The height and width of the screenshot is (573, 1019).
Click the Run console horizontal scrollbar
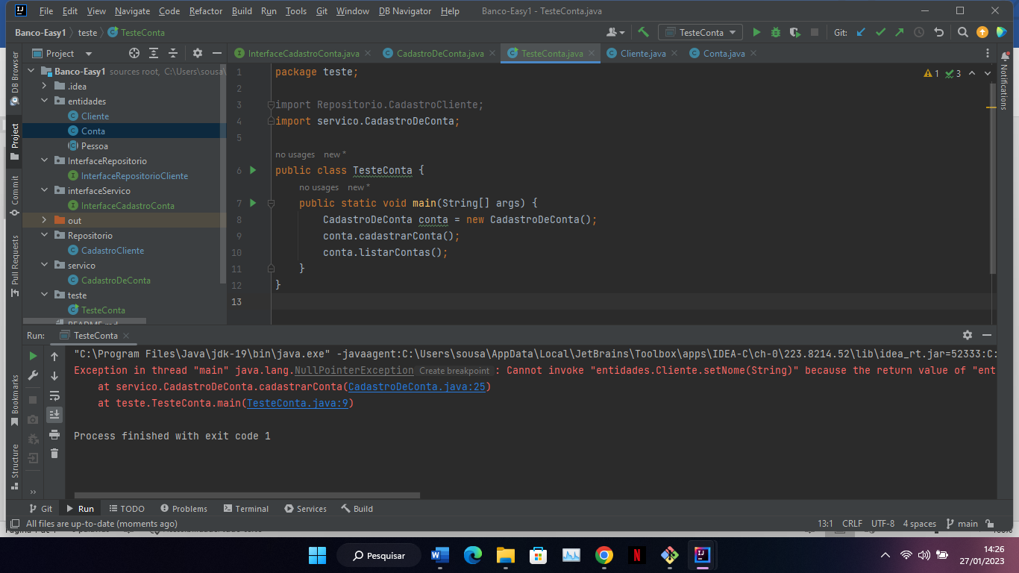(247, 495)
